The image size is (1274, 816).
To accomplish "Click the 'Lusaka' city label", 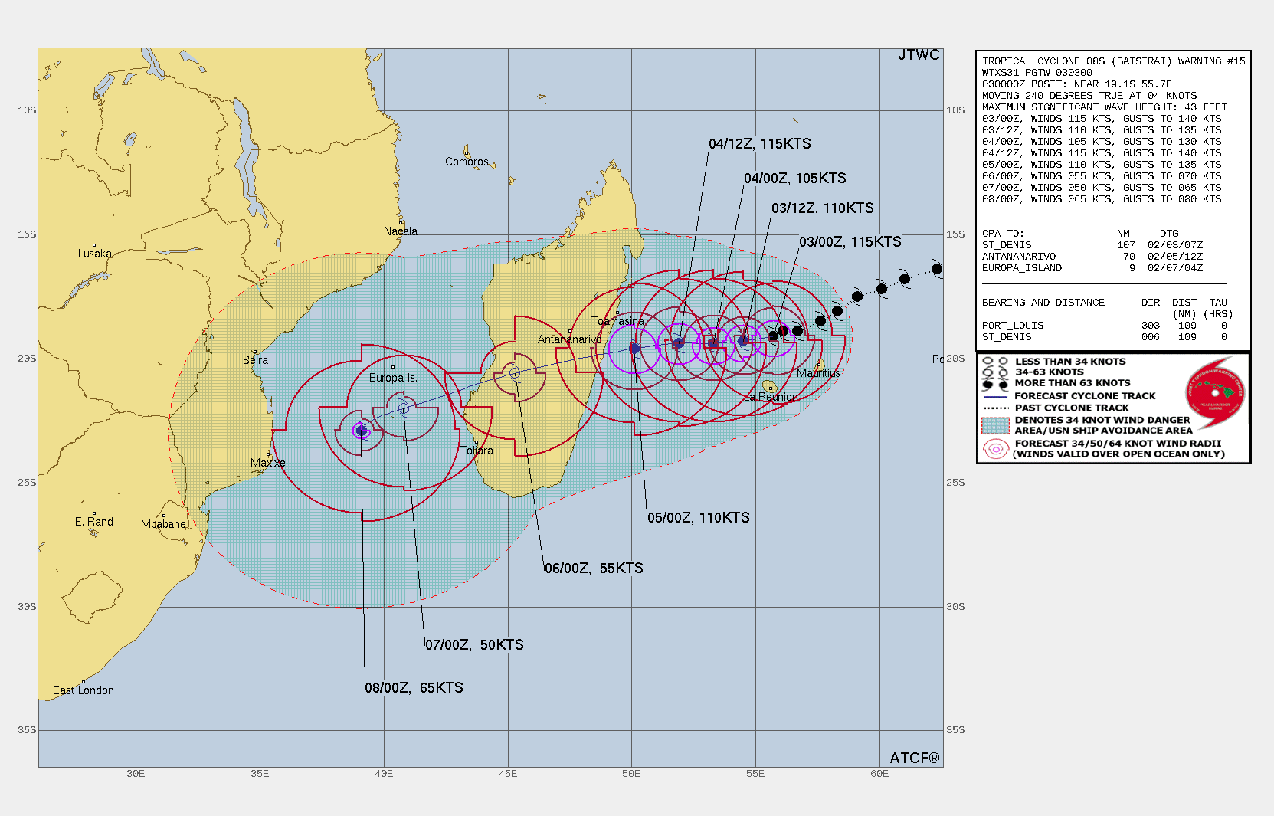I will click(94, 254).
